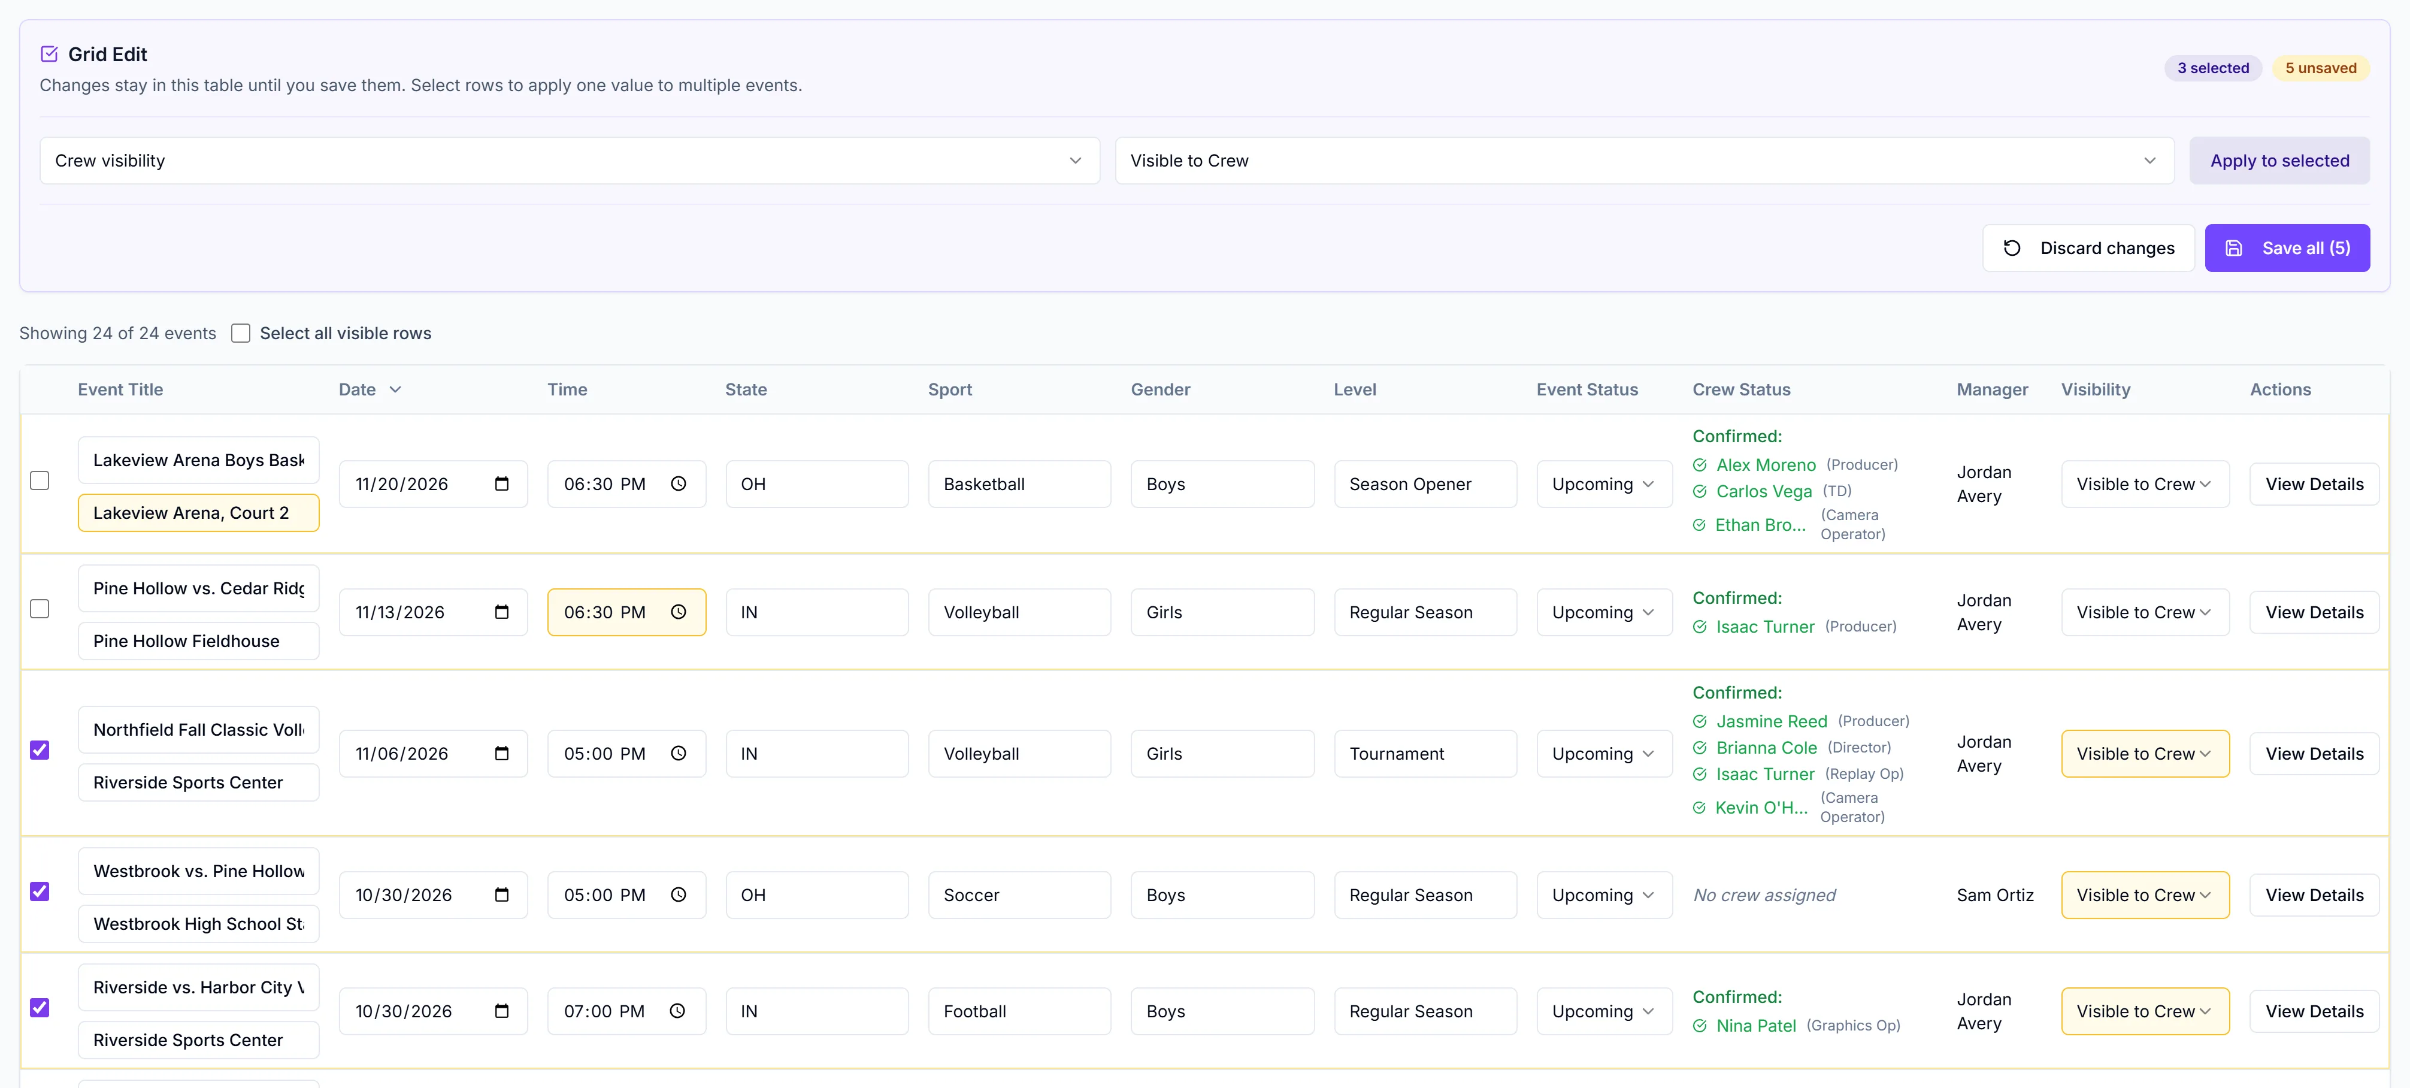Open calendar picker for 11/20/2026 date
The image size is (2410, 1088).
coord(501,483)
